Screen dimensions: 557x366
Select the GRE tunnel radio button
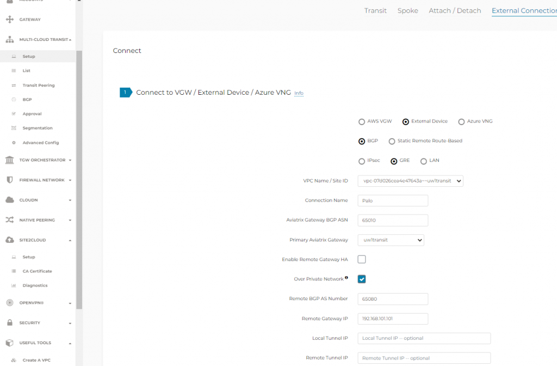click(x=394, y=161)
